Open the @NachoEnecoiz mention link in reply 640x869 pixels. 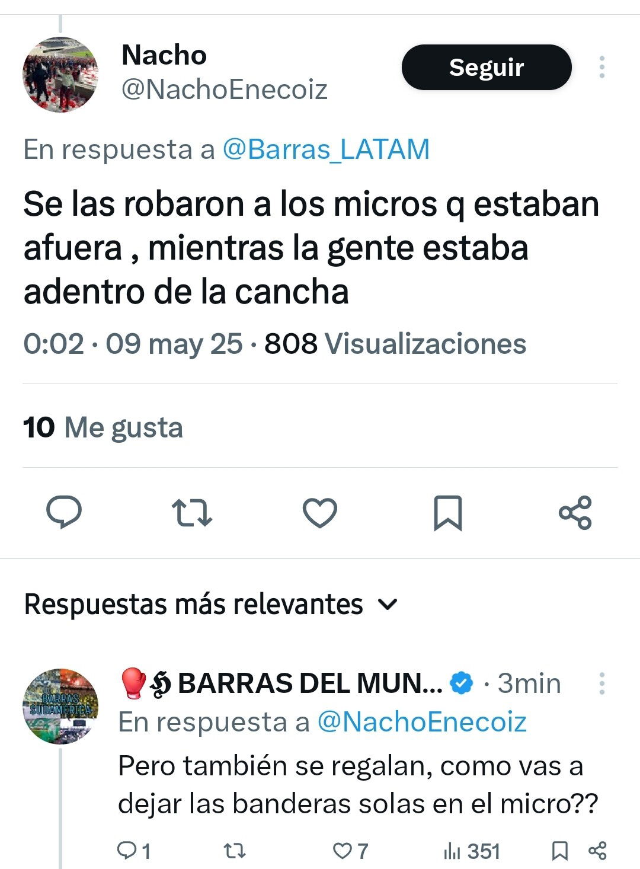[x=422, y=722]
